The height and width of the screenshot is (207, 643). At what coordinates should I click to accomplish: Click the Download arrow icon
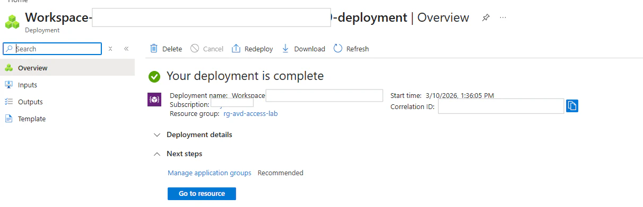pos(285,48)
